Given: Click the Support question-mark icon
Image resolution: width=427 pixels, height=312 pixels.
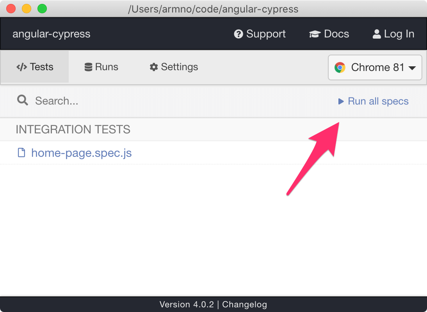Looking at the screenshot, I should tap(238, 34).
